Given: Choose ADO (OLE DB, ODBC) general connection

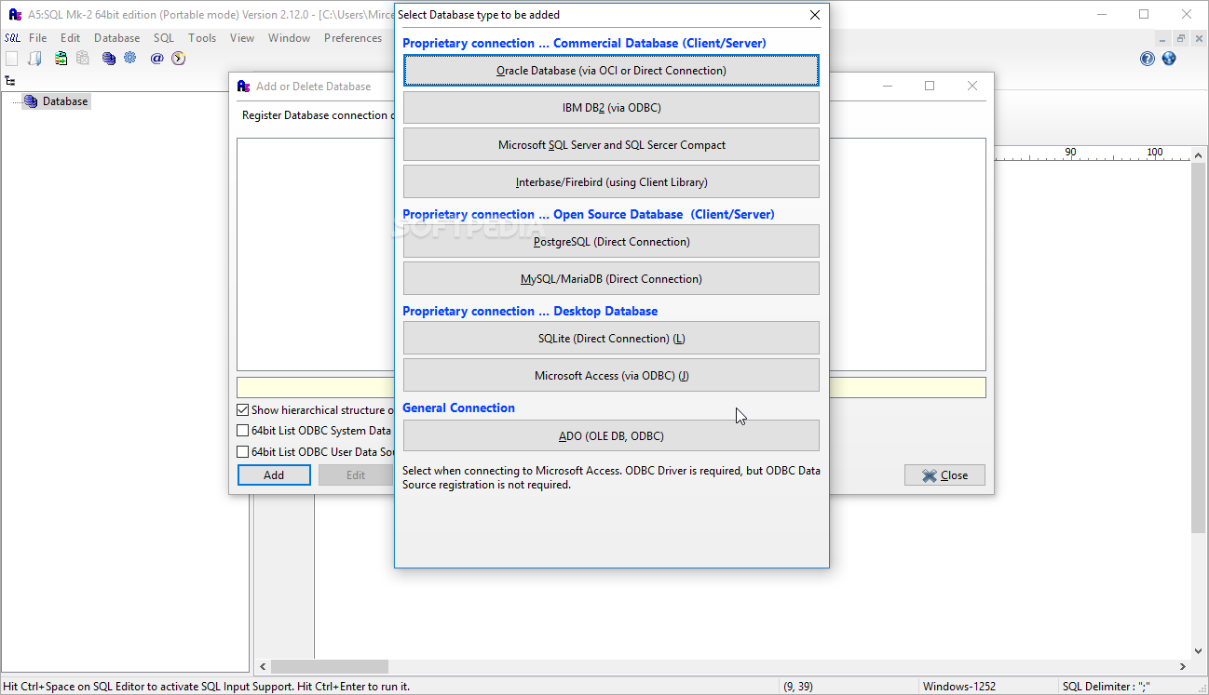Looking at the screenshot, I should [x=611, y=435].
